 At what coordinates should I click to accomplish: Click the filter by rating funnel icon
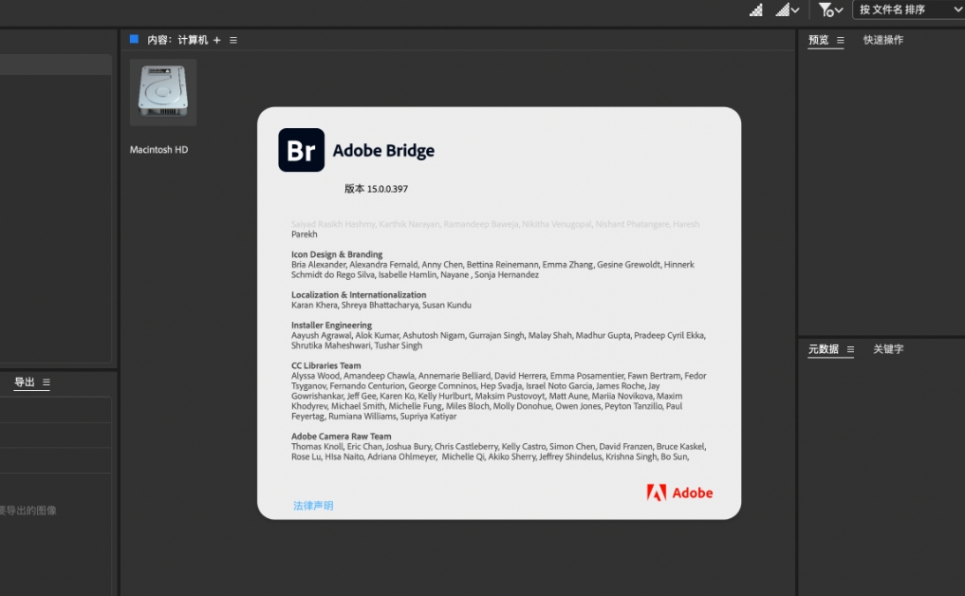(826, 9)
